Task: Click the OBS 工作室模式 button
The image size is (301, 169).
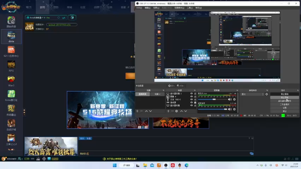Action: click(284, 104)
